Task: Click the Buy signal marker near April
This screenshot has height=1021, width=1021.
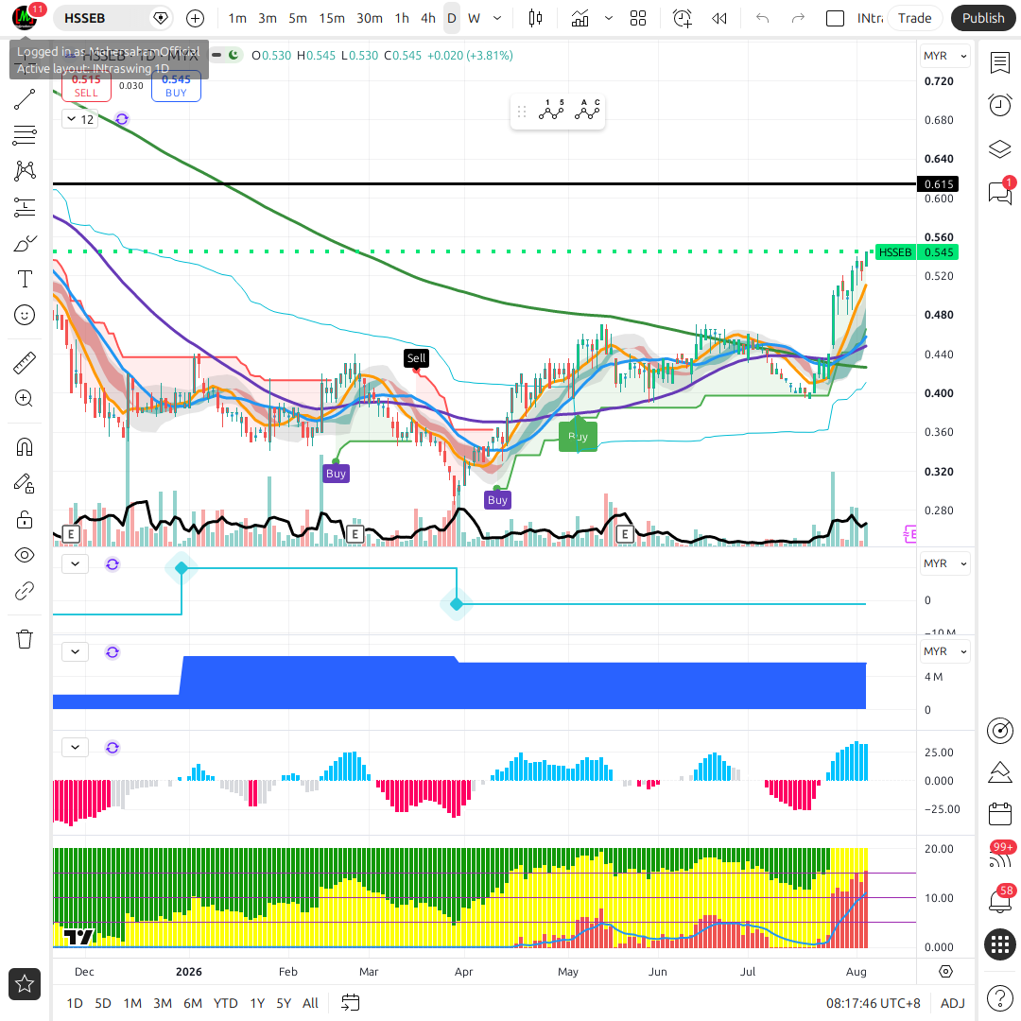Action: click(x=497, y=500)
